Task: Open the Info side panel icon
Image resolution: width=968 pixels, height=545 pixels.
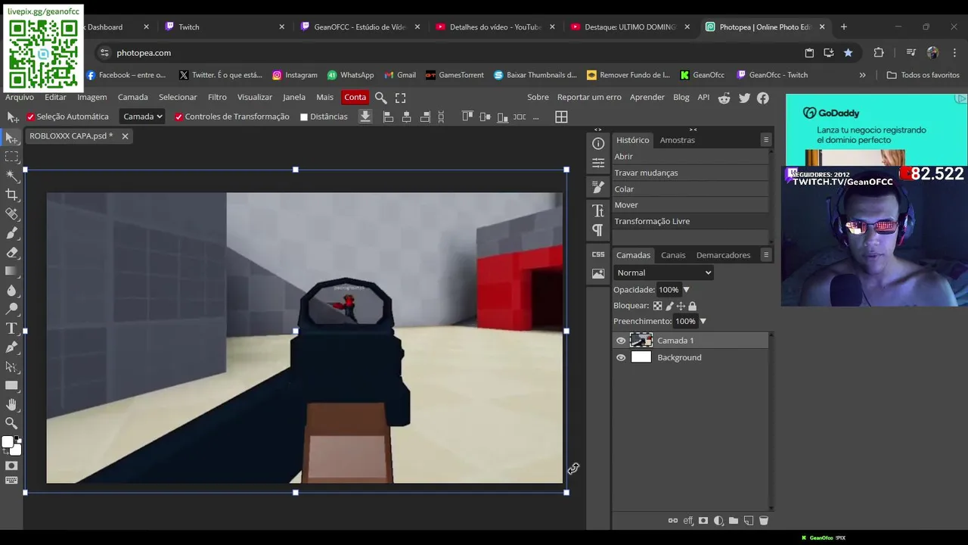Action: click(598, 144)
